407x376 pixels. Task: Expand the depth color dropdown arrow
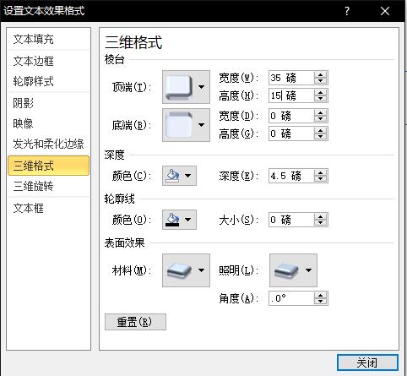coord(188,176)
